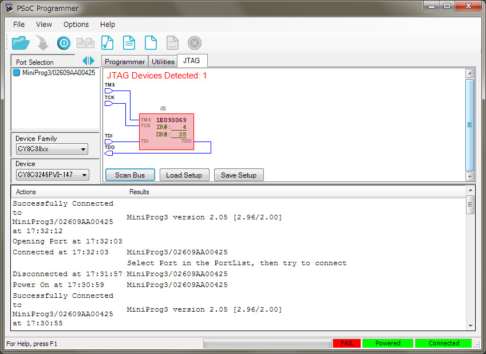Switch to the Programmer tab
This screenshot has height=354, width=486.
[x=125, y=61]
